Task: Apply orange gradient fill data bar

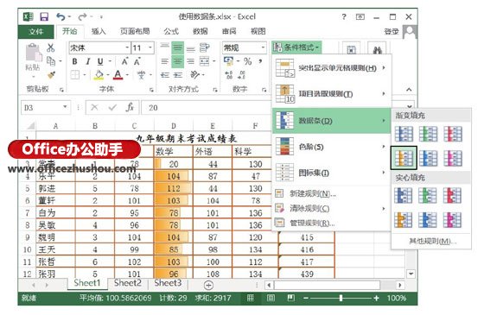Action: coord(404,158)
